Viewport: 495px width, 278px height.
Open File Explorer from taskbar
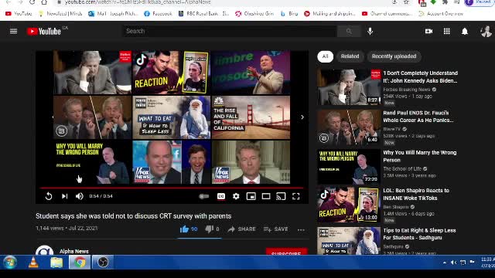56,263
